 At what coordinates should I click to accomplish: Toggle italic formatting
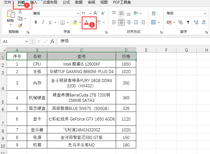click(43, 22)
